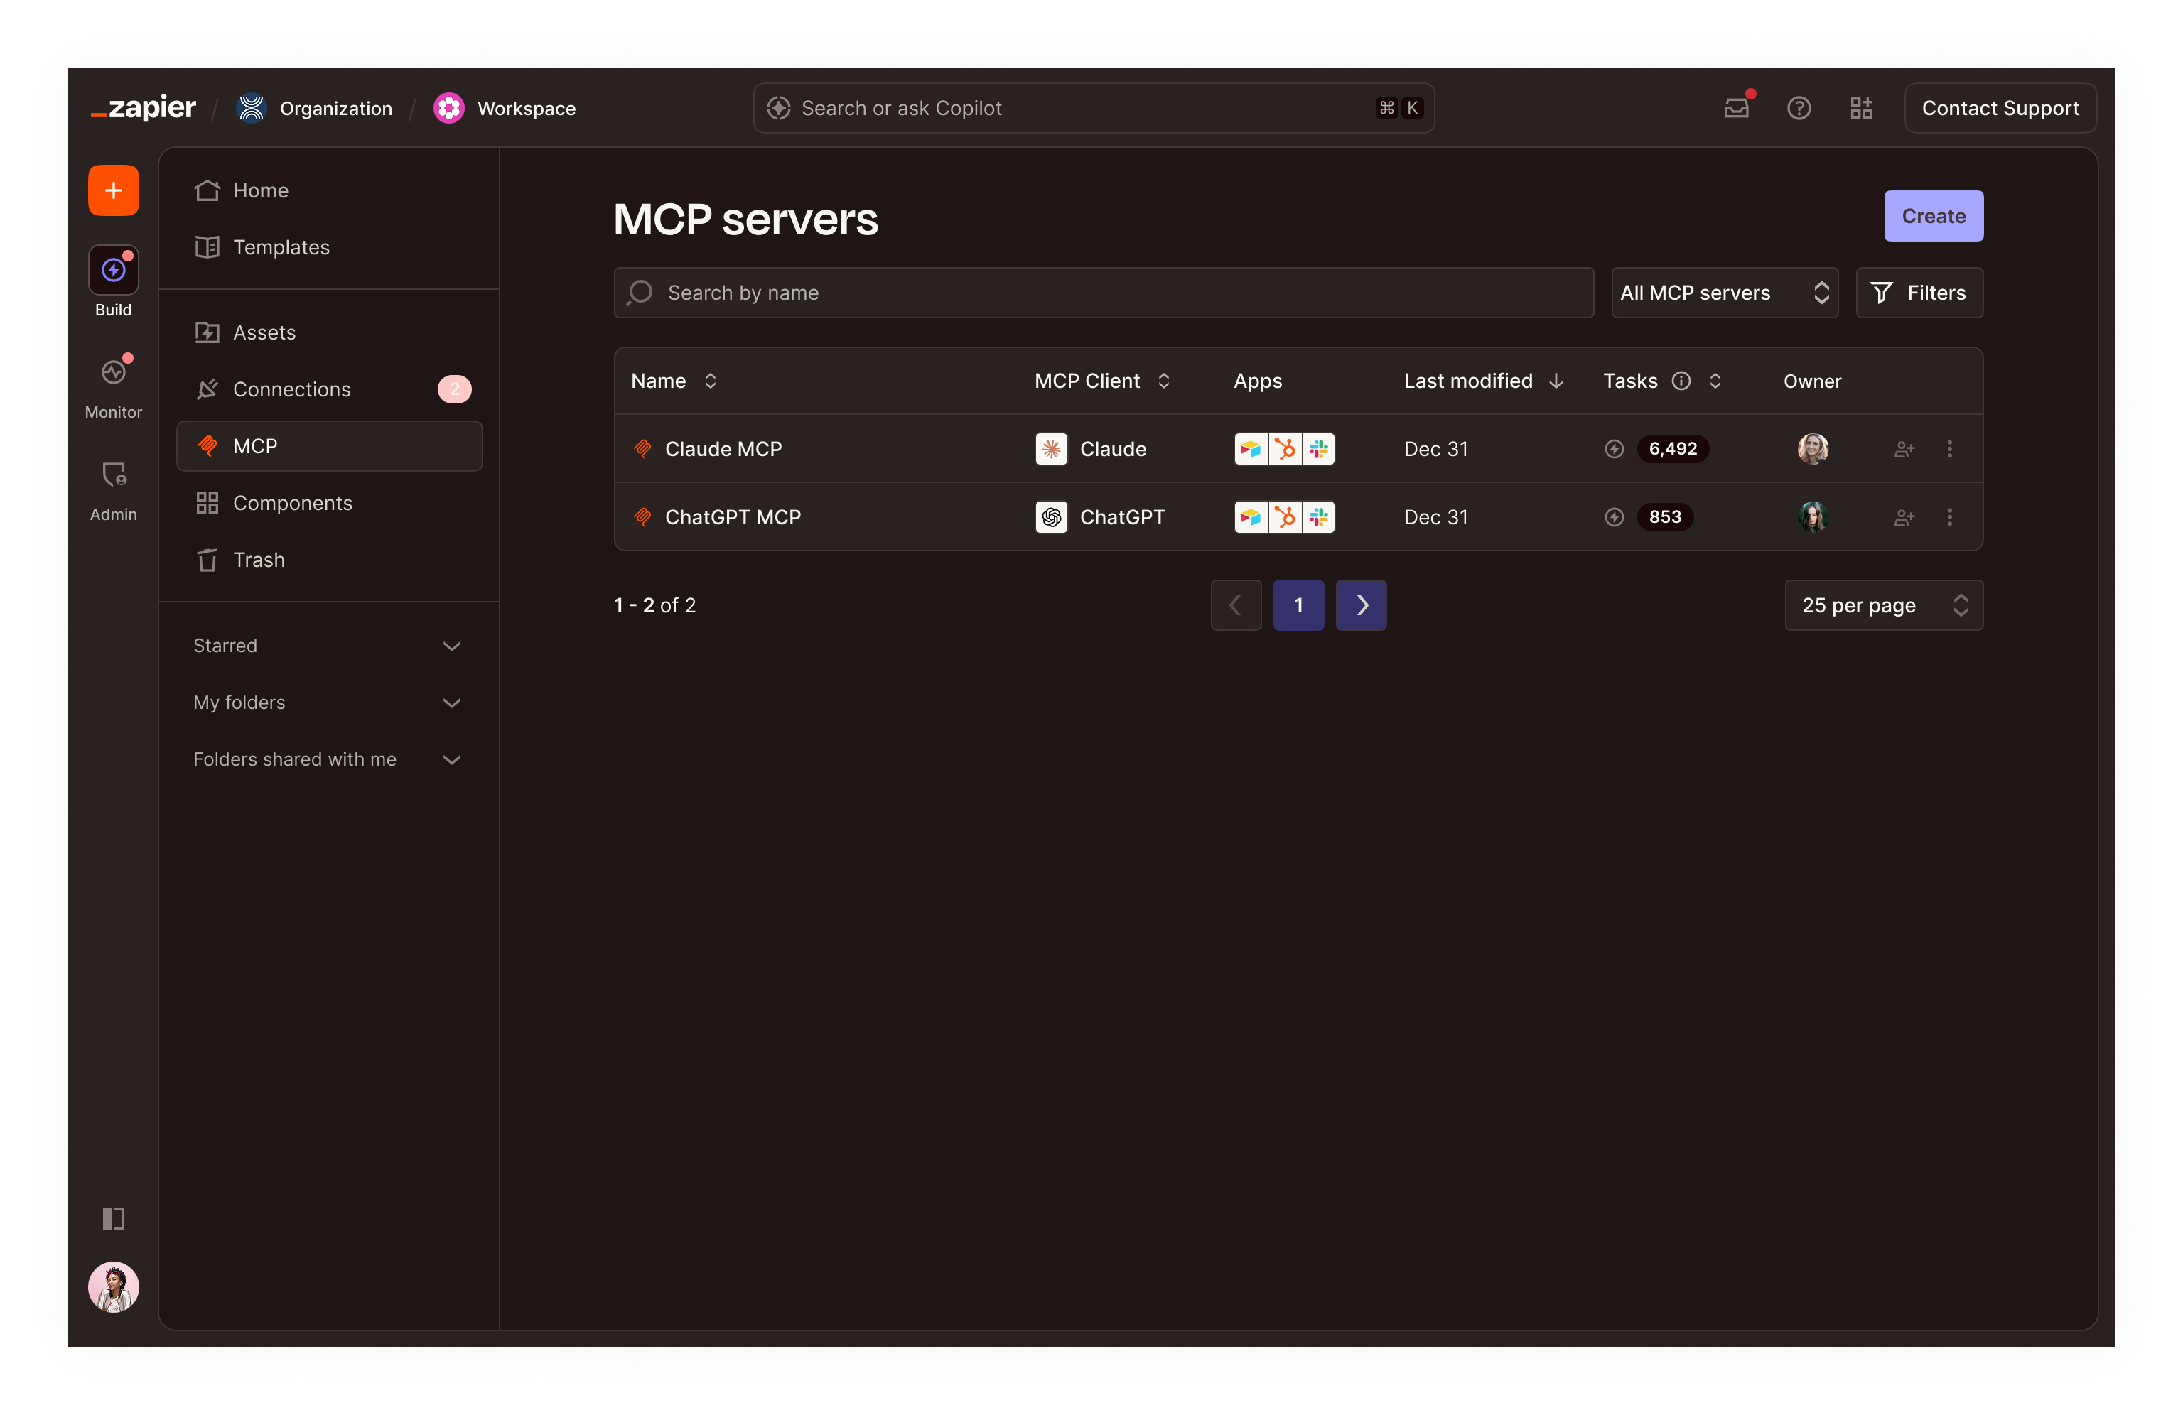Open Trash in sidebar
The width and height of the screenshot is (2183, 1415).
pos(329,560)
